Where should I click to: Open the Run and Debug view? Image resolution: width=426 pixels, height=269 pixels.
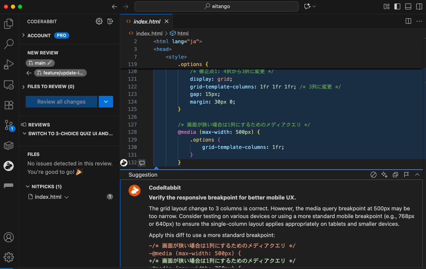pos(9,64)
